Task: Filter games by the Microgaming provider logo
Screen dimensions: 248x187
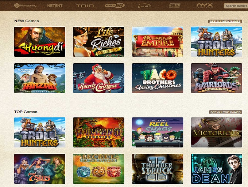Action: (x=25, y=5)
